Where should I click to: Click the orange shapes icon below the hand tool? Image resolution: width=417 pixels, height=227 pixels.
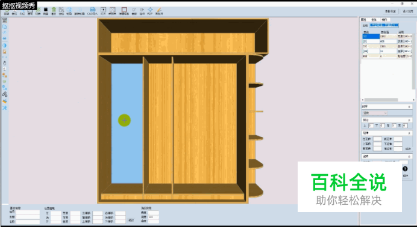coord(5,75)
